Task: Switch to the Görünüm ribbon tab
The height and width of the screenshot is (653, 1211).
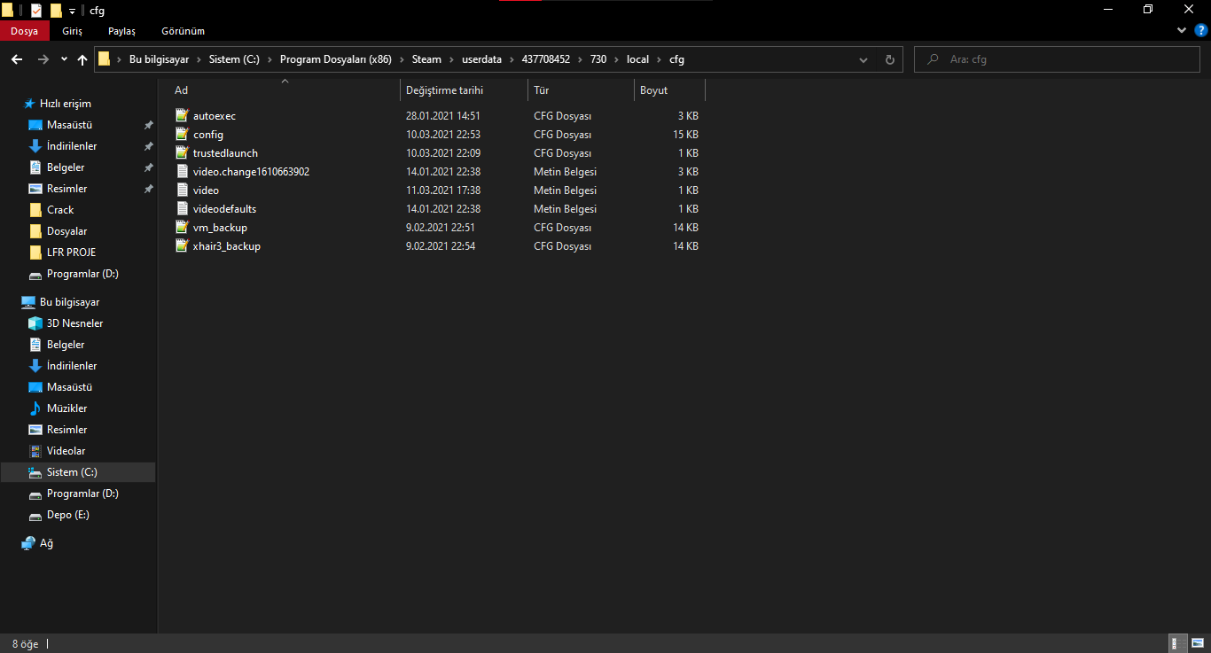Action: point(182,31)
